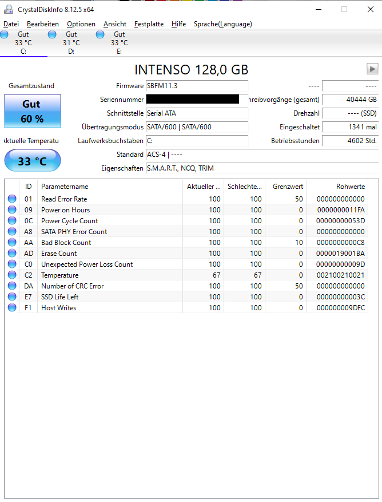Click the blue health orb for drive D:
The height and width of the screenshot is (502, 382).
pos(52,34)
